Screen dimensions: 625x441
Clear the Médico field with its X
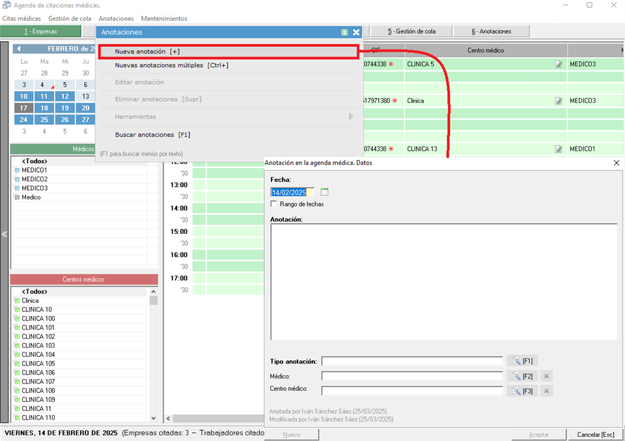[x=547, y=376]
